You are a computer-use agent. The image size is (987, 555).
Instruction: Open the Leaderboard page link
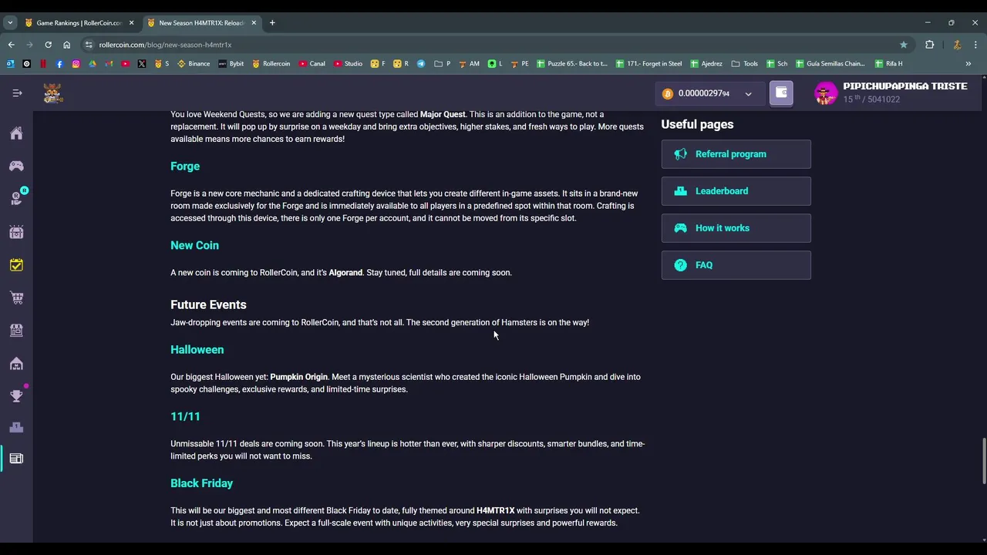coord(736,191)
